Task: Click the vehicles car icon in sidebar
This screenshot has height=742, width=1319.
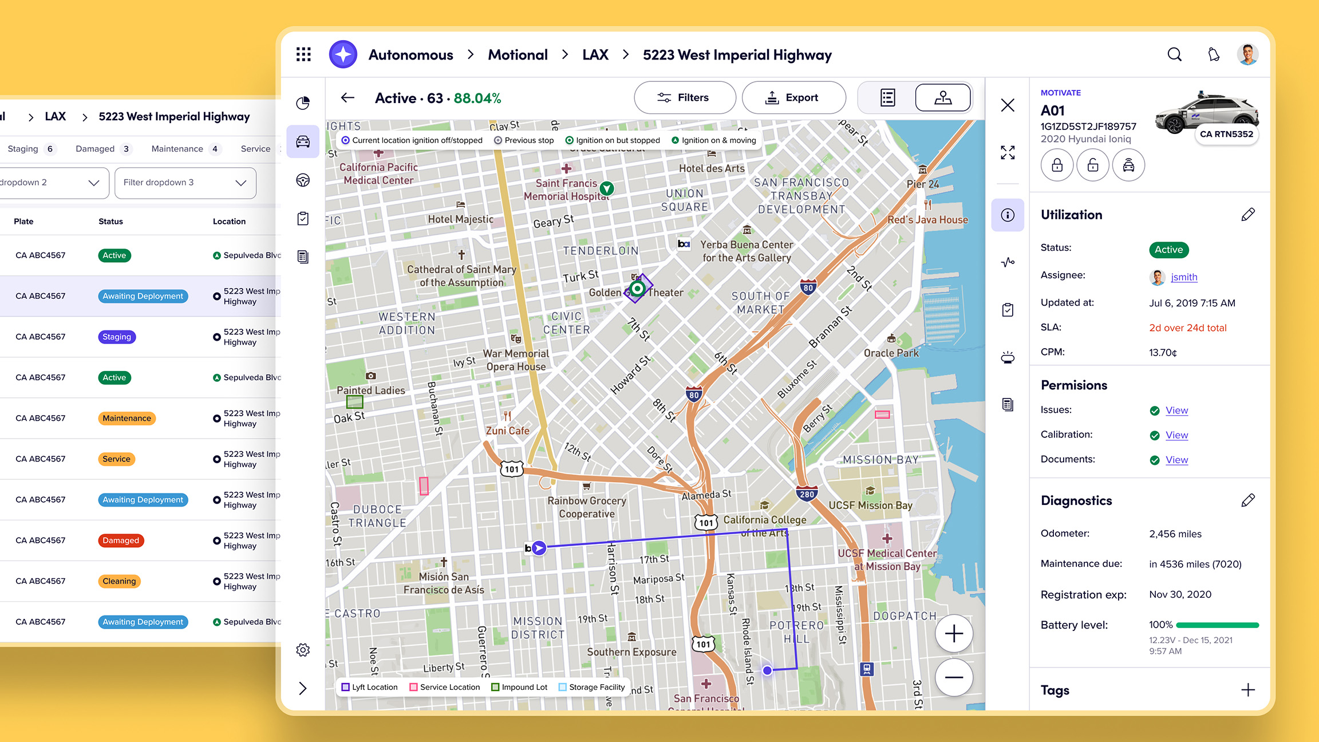Action: 303,141
